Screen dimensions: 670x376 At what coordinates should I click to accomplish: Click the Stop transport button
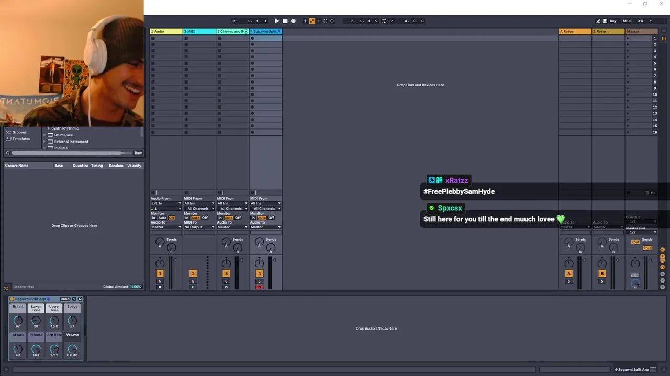coord(285,21)
